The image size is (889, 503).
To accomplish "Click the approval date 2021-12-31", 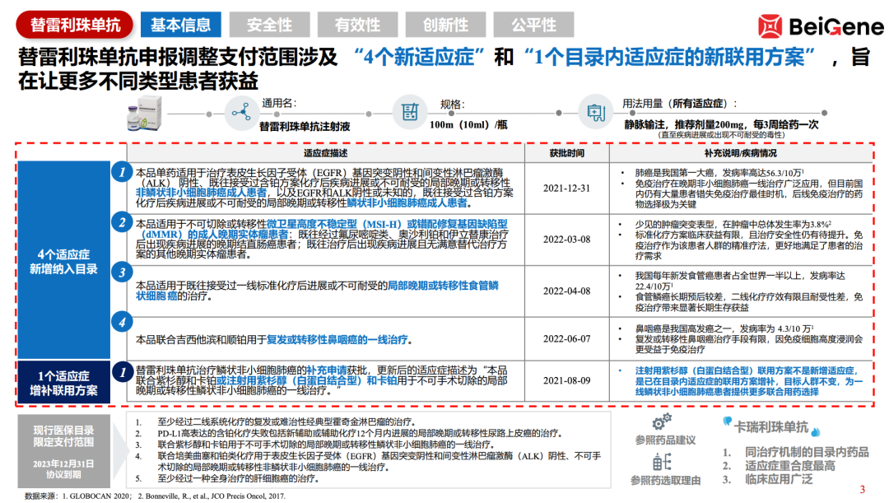I will tap(567, 188).
